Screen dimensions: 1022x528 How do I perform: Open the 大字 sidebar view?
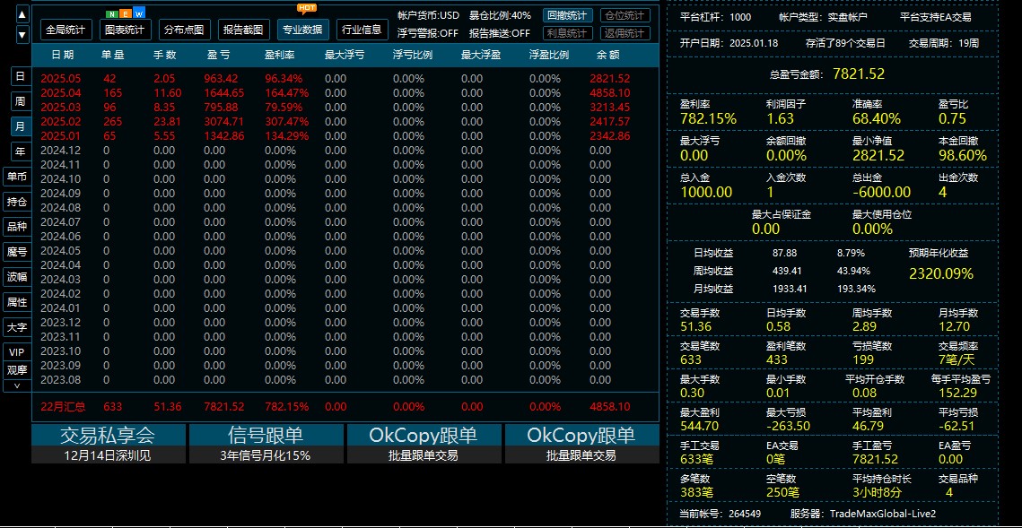(17, 327)
